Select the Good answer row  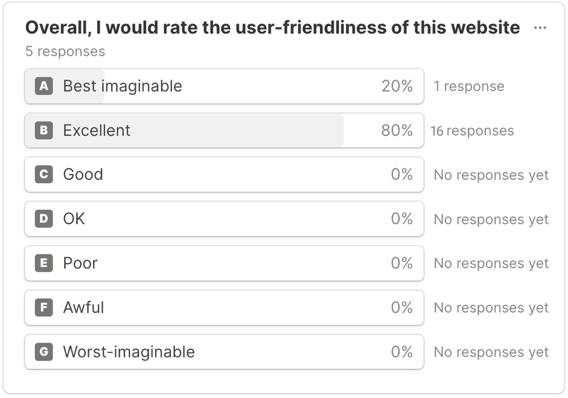224,174
